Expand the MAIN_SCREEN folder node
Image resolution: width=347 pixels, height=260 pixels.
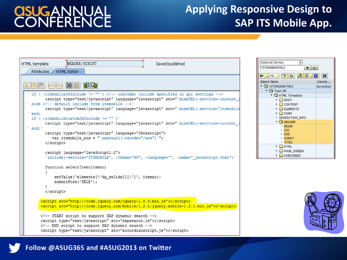[x=277, y=151]
